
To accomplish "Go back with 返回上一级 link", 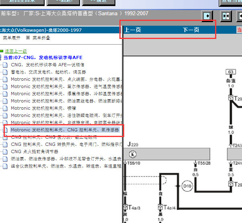I will [x=16, y=51].
